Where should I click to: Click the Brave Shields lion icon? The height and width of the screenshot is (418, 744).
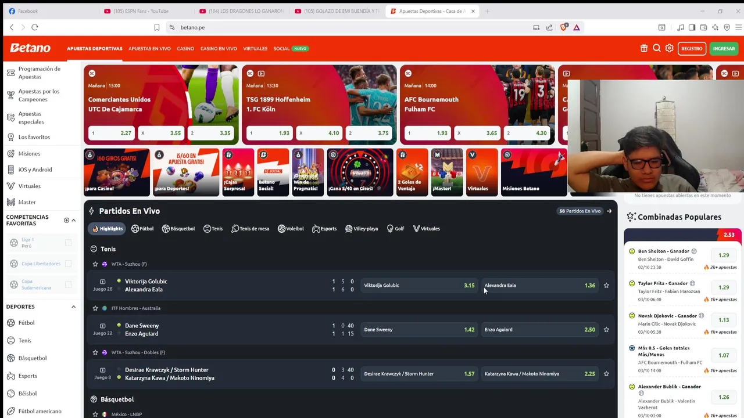563,27
